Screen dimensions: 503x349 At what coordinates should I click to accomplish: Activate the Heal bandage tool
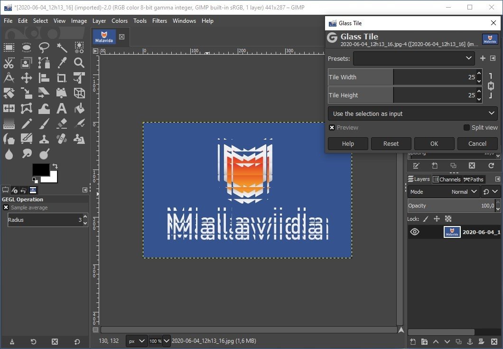point(62,139)
